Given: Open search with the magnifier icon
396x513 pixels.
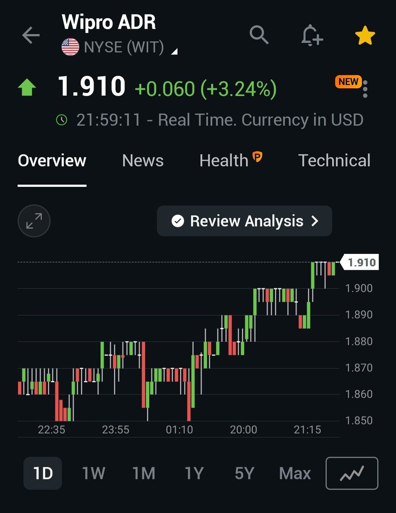Looking at the screenshot, I should click(259, 35).
